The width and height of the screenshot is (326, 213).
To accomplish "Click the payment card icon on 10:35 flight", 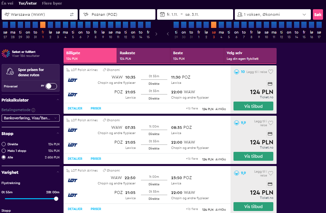I will tap(270, 84).
